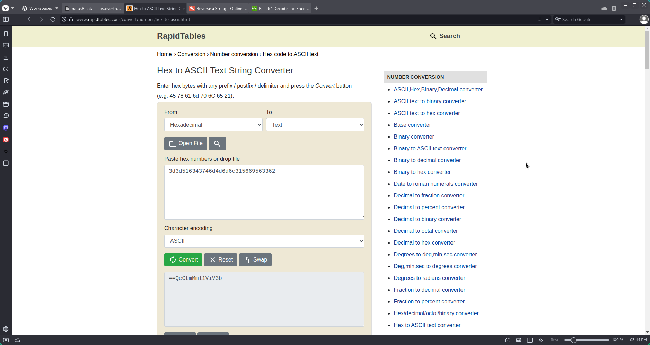Open Wikipedia web panel

pyautogui.click(x=6, y=151)
